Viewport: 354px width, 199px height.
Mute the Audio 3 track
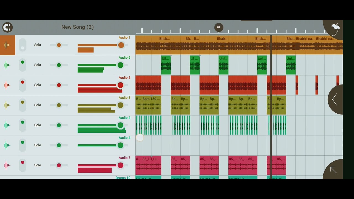22,105
